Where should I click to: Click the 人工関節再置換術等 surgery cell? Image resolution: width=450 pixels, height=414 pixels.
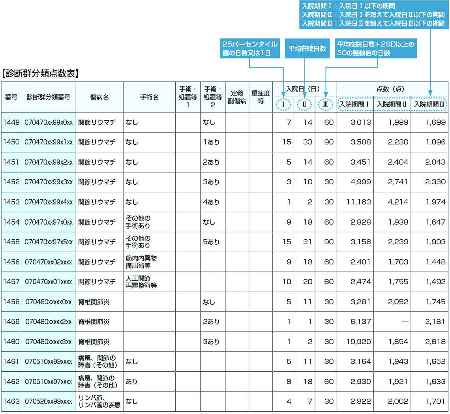(141, 282)
